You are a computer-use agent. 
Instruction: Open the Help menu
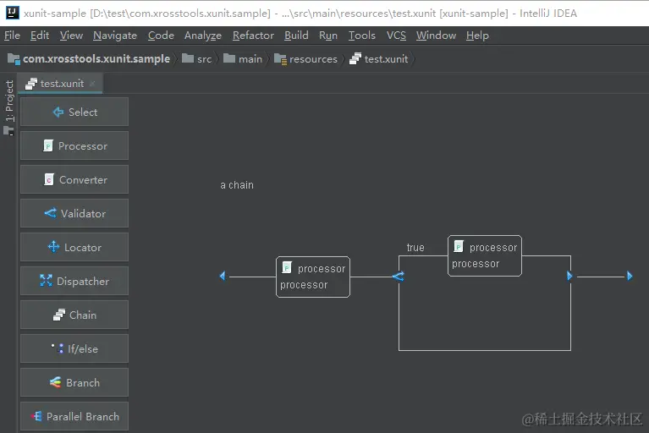click(x=477, y=36)
